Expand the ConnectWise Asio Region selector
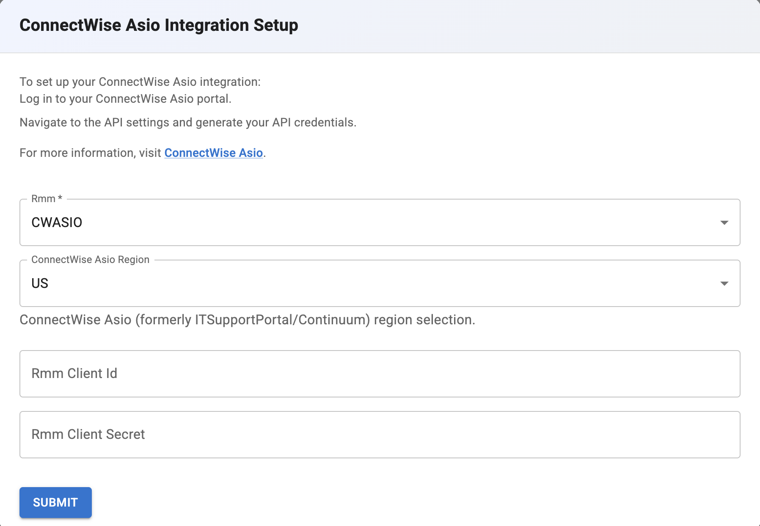 pos(380,283)
